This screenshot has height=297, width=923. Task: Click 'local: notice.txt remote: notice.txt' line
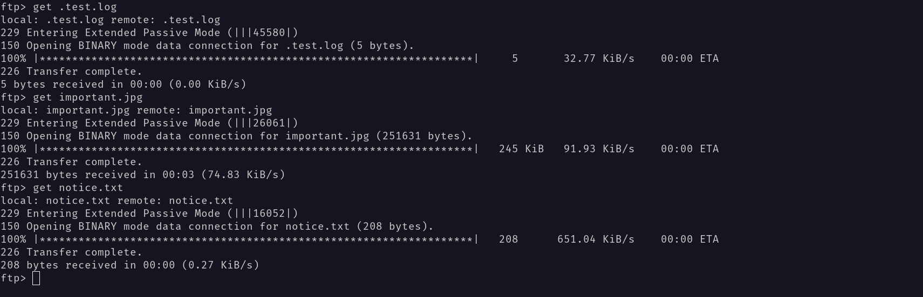click(x=117, y=201)
